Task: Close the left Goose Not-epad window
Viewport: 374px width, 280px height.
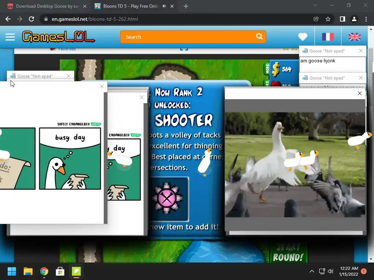Action: click(69, 76)
